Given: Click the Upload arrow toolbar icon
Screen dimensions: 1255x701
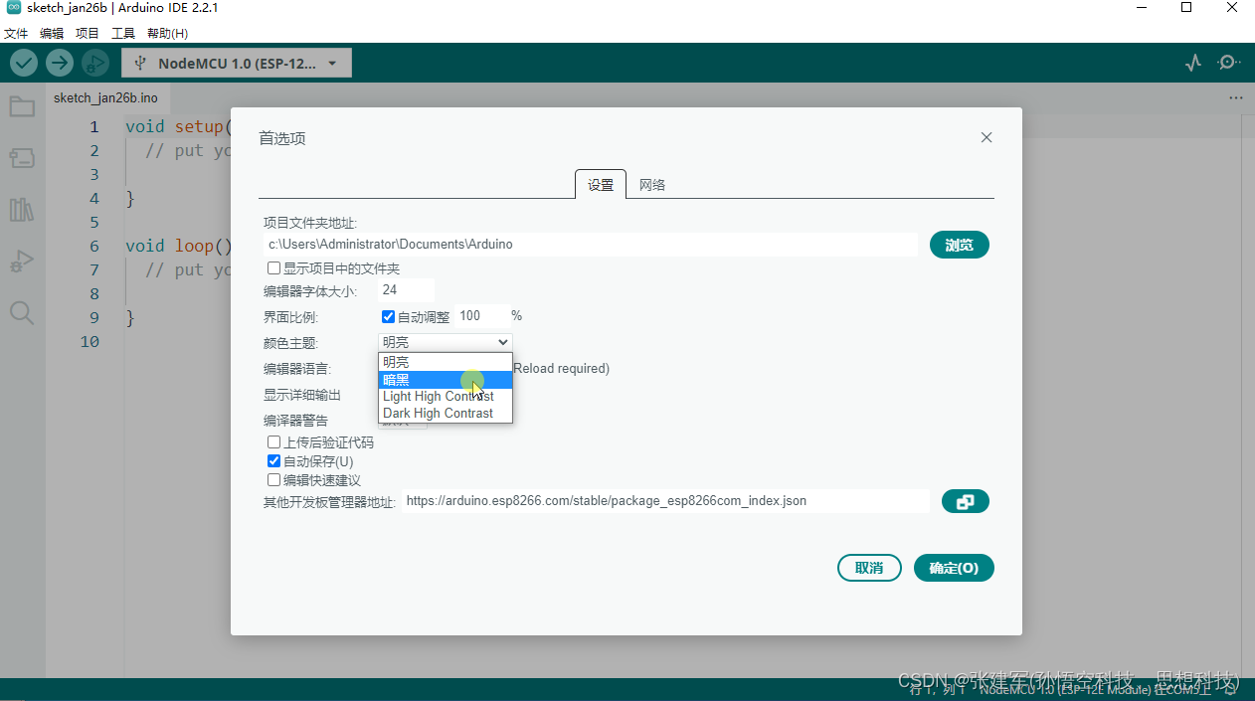Looking at the screenshot, I should coord(60,63).
